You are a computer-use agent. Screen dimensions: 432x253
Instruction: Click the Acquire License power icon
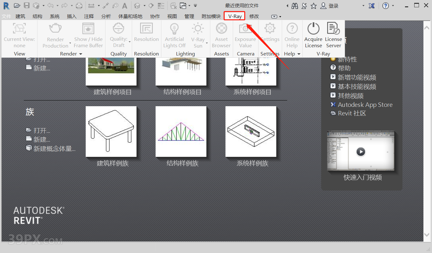313,29
